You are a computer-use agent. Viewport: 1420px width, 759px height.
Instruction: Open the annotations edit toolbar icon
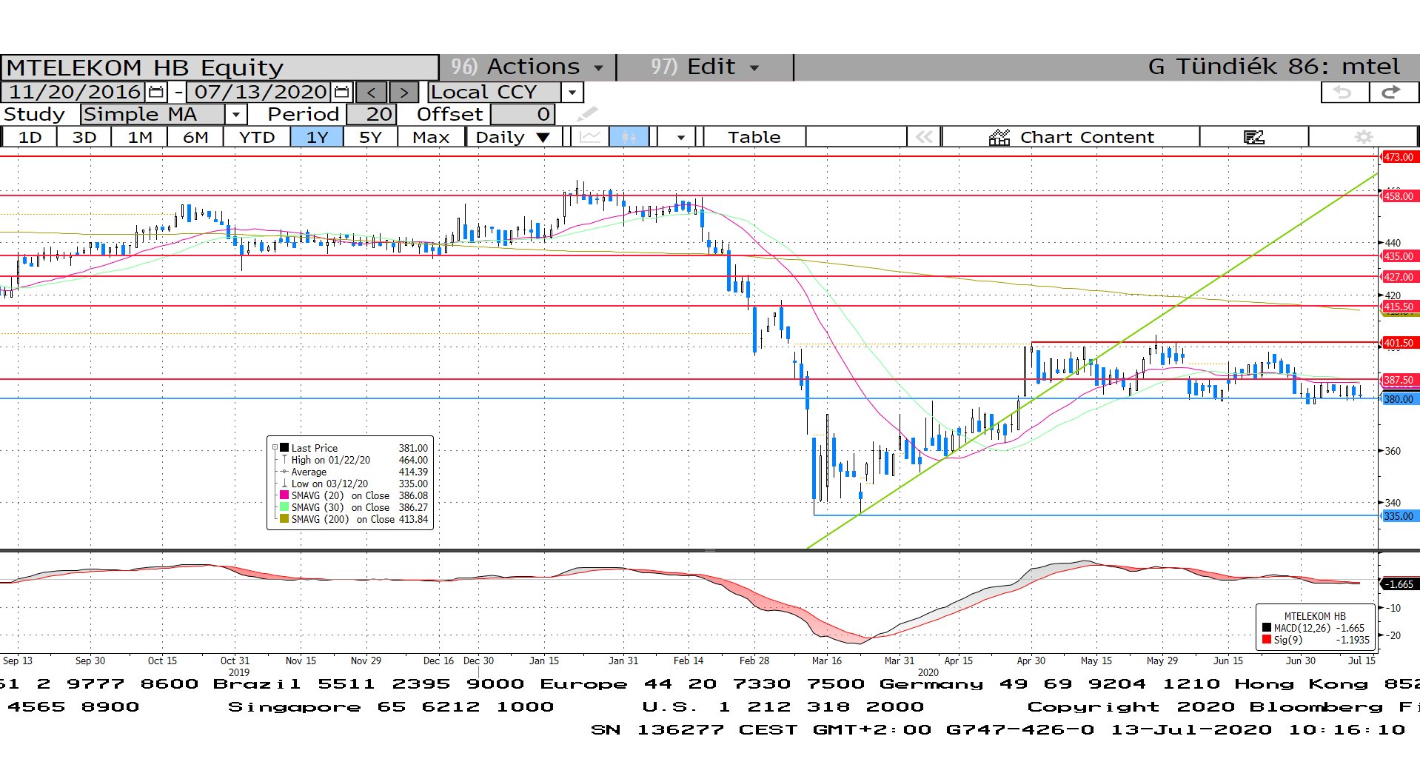point(1253,137)
